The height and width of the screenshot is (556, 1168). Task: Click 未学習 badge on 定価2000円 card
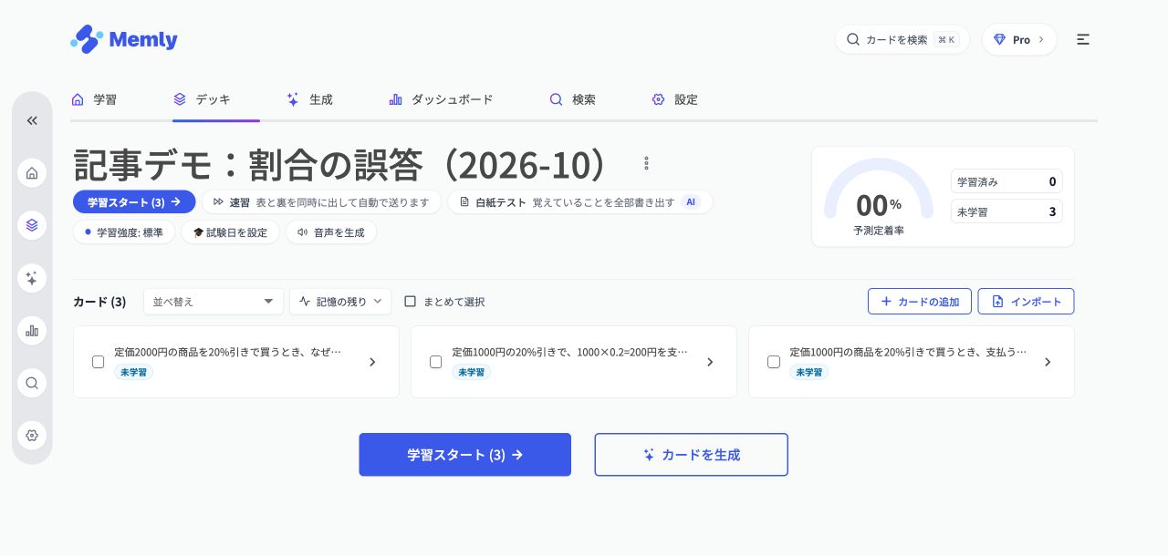pyautogui.click(x=134, y=372)
